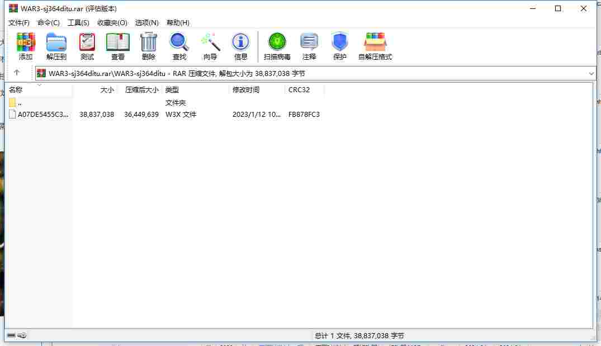
Task: Click the WinRAR title bar app icon
Action: point(13,8)
